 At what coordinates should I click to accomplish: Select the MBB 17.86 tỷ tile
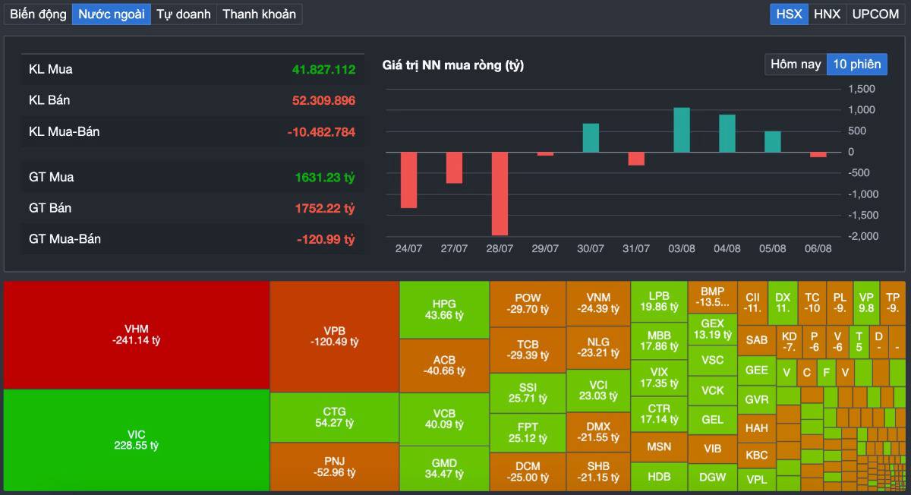(659, 341)
